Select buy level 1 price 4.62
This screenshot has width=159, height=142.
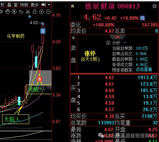[x=110, y=77]
